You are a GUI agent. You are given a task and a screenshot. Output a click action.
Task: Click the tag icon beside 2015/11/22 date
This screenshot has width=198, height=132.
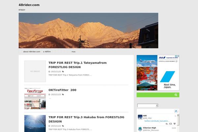tap(63, 126)
